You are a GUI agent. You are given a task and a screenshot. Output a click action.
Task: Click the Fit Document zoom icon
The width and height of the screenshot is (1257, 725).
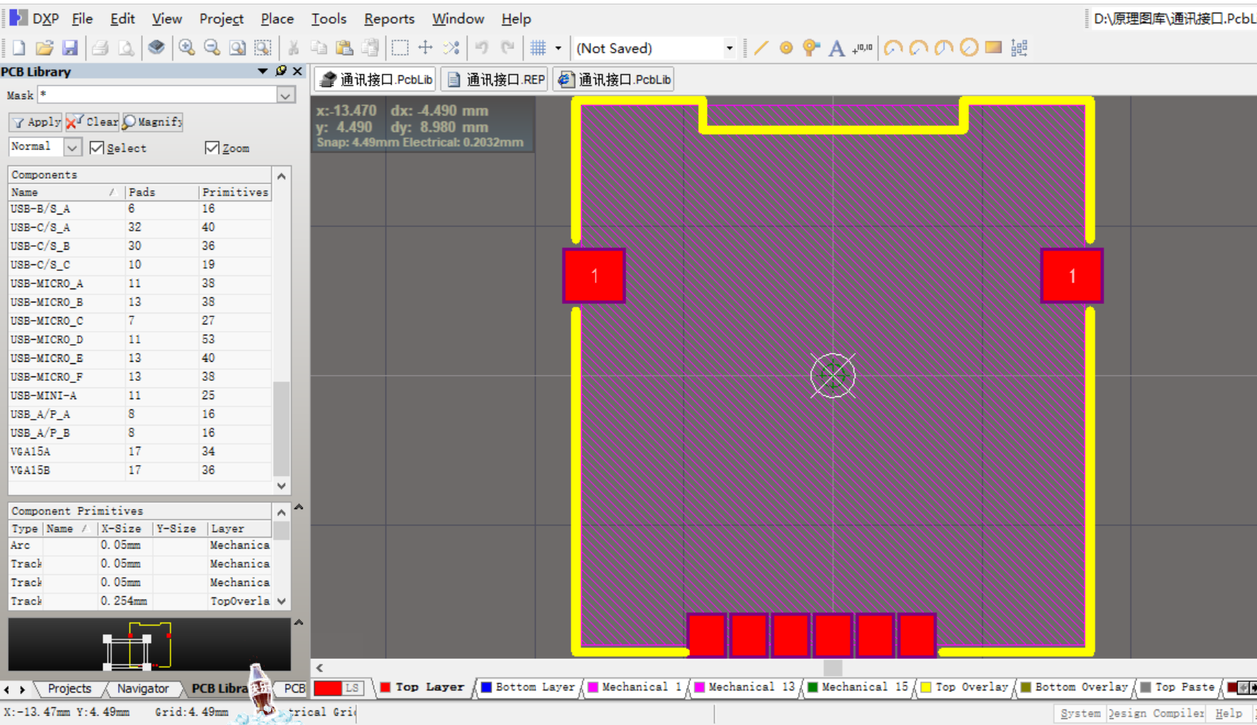237,48
